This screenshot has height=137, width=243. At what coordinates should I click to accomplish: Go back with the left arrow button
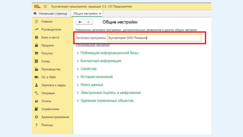pos(80,22)
